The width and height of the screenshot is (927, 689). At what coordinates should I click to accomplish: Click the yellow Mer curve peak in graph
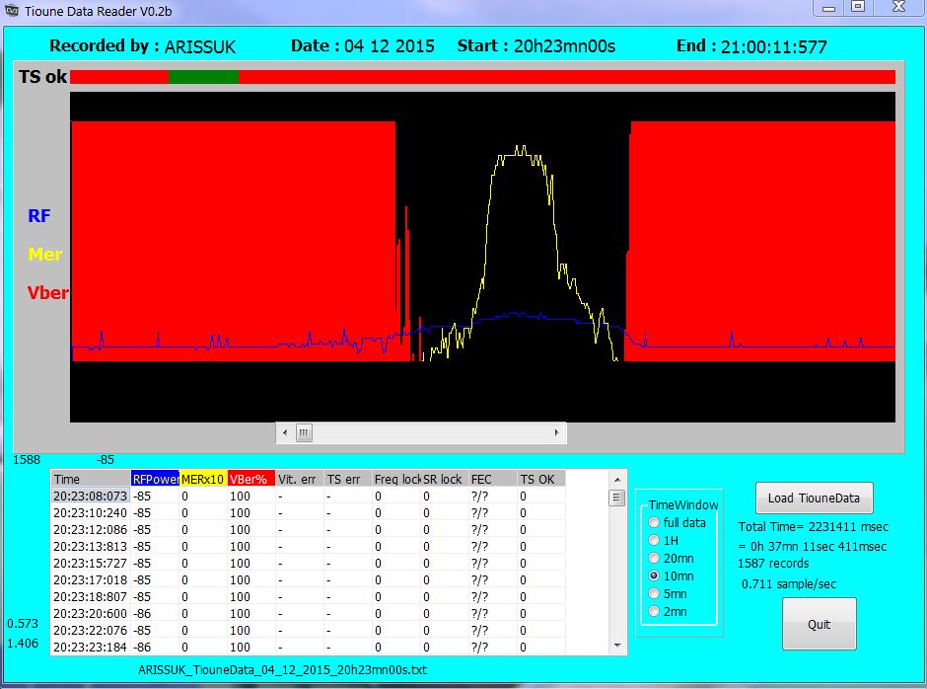[x=521, y=148]
